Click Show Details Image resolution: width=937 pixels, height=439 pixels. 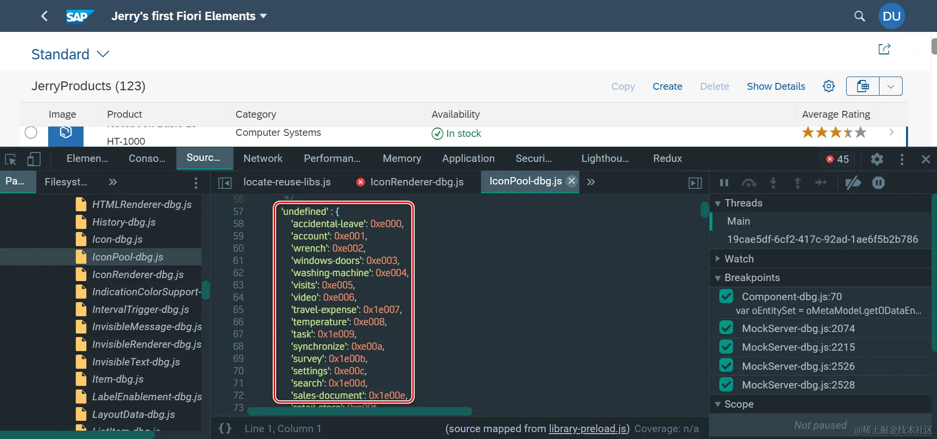coord(776,86)
